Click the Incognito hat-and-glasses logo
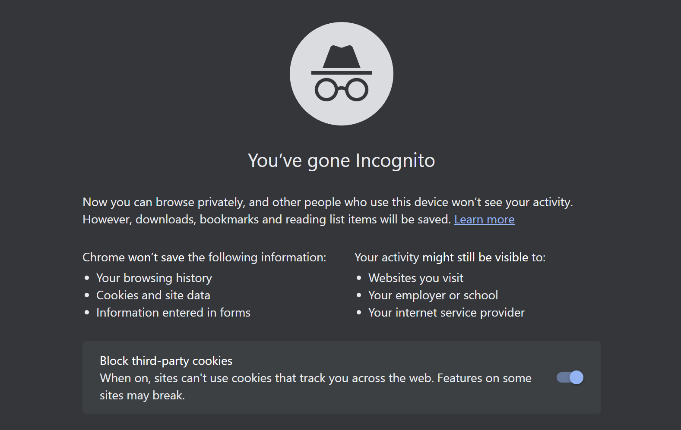Image resolution: width=681 pixels, height=430 pixels. point(341,74)
